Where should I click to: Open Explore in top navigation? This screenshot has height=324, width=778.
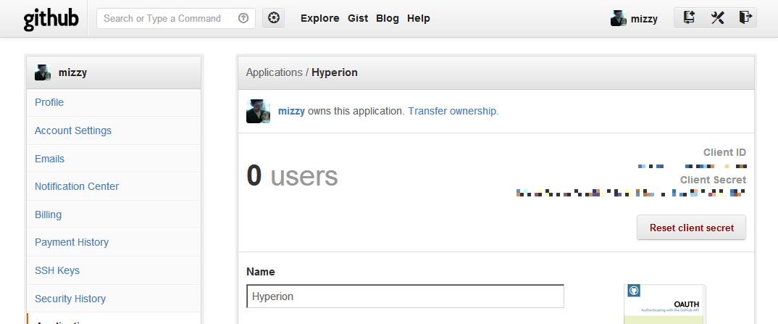319,19
